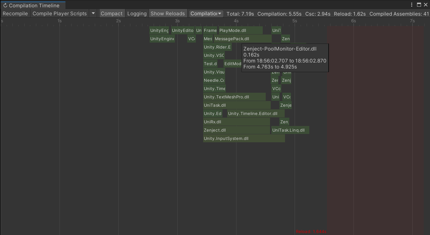The image size is (430, 235).
Task: Select the Zenject.dll compilation bar
Action: (x=236, y=130)
